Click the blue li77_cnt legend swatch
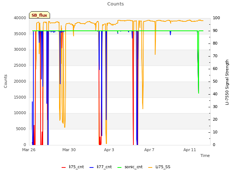Image resolution: width=232 pixels, height=174 pixels. coord(92,167)
